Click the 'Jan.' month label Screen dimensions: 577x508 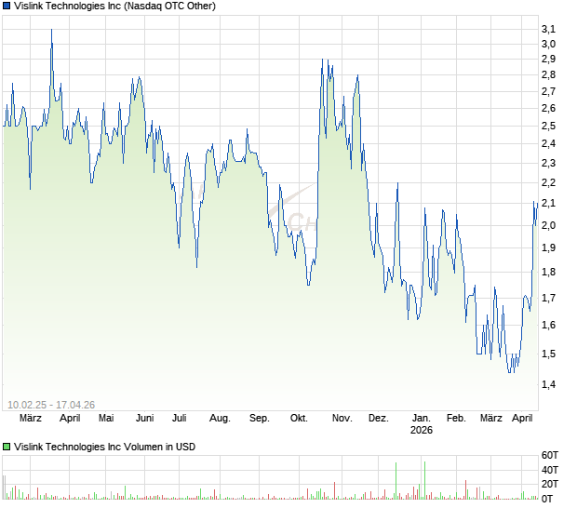[x=421, y=419]
